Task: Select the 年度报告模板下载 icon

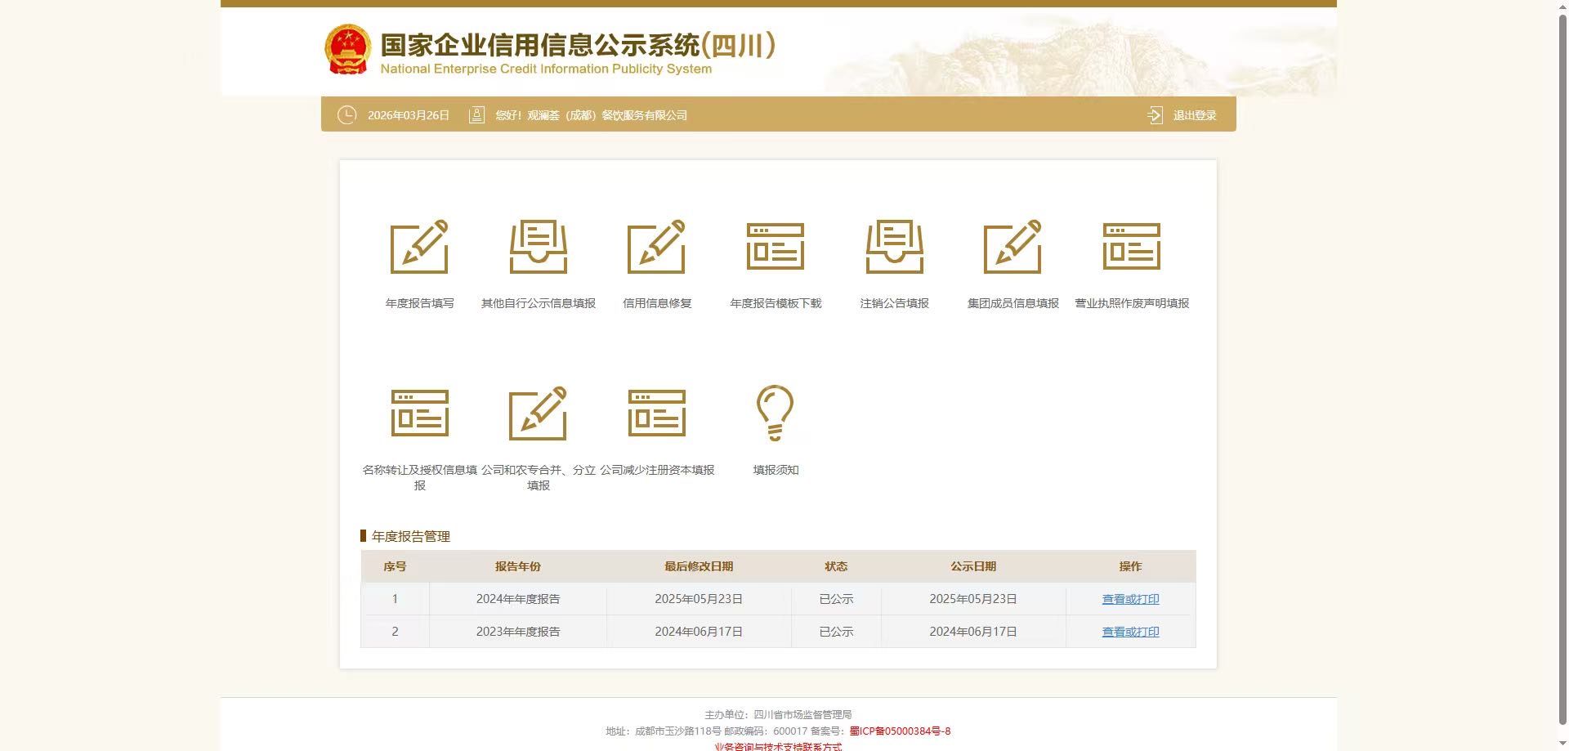Action: tap(775, 247)
